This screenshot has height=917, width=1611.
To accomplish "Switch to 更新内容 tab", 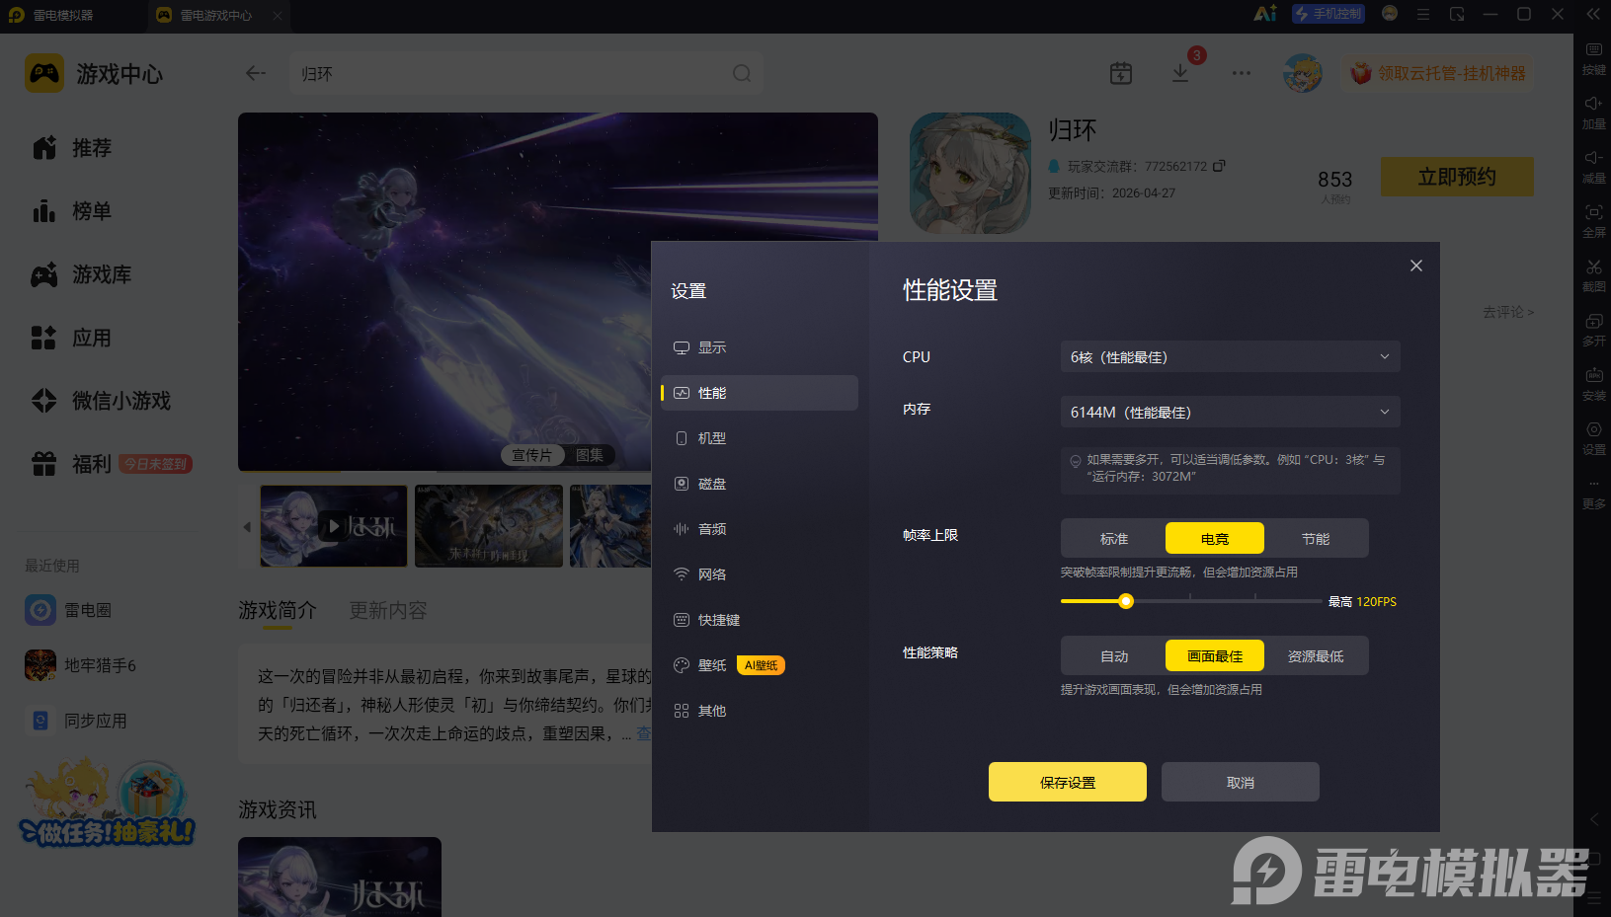I will [x=388, y=610].
